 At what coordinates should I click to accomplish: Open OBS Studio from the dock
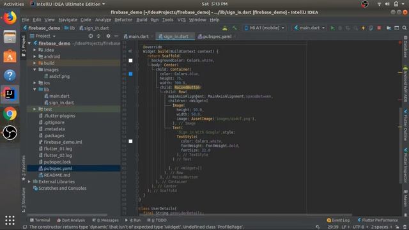coord(10,133)
